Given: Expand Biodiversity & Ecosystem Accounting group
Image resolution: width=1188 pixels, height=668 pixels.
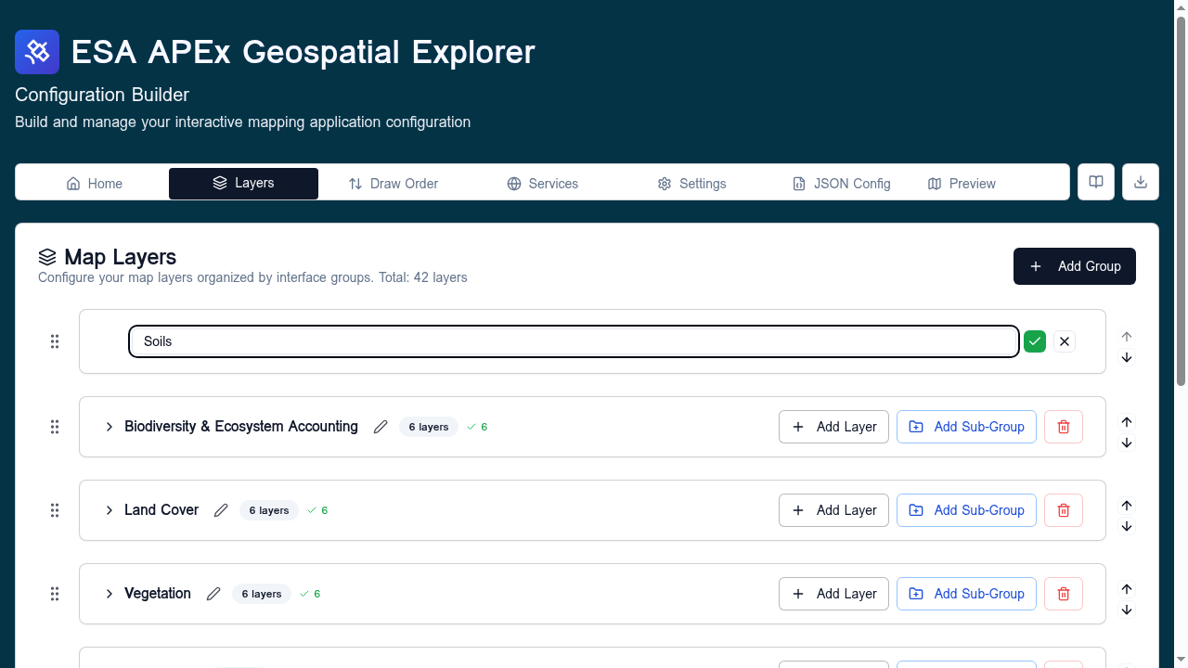Looking at the screenshot, I should [x=109, y=427].
